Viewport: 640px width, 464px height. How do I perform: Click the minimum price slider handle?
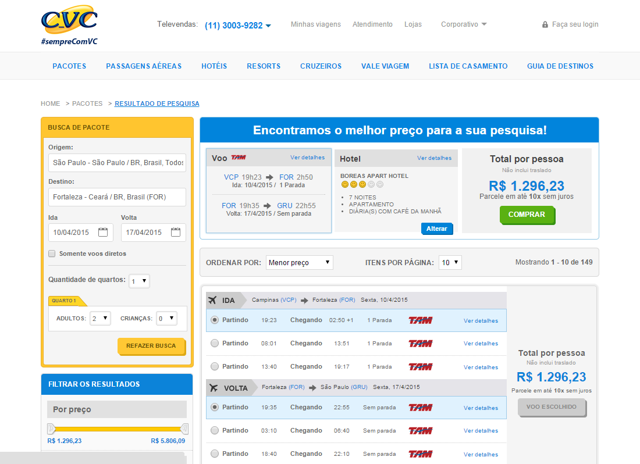[x=51, y=429]
